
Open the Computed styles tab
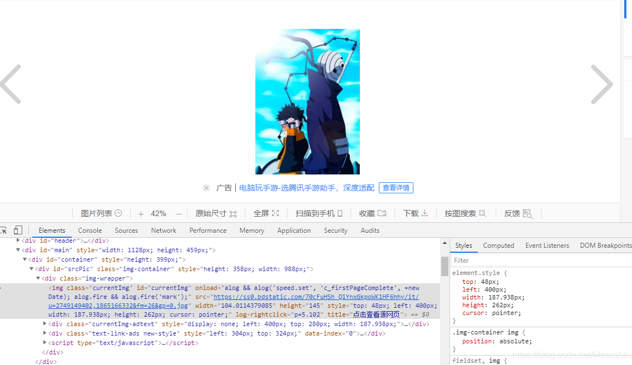pyautogui.click(x=498, y=245)
